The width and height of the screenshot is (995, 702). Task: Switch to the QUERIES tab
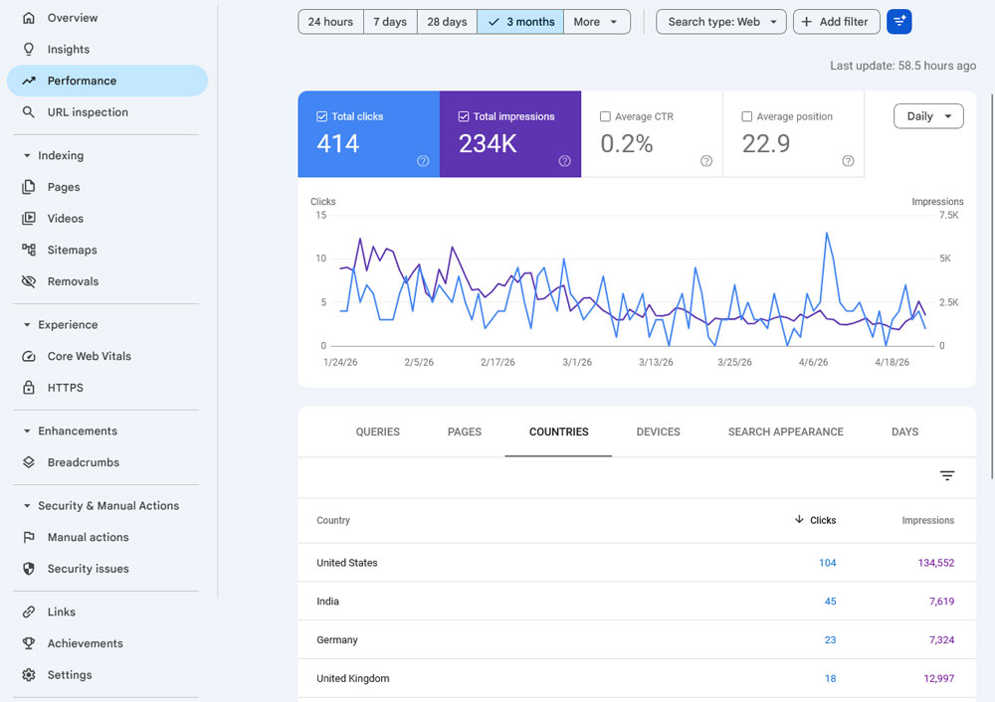[377, 432]
